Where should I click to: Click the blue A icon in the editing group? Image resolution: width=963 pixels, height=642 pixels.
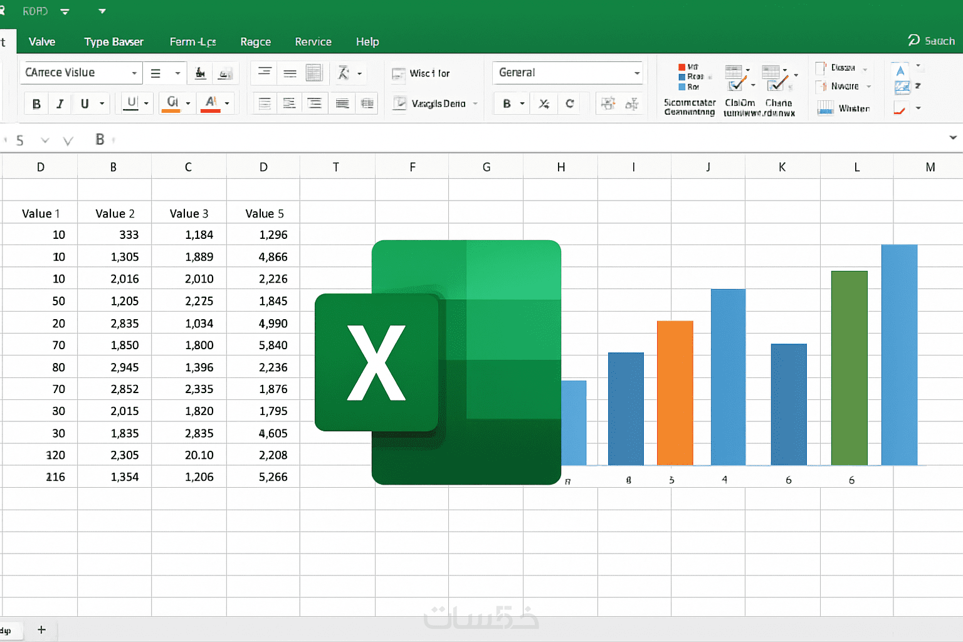coord(900,70)
